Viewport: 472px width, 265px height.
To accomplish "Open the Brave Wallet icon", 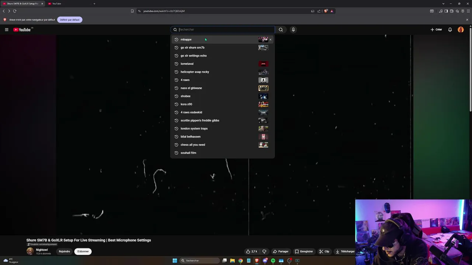I will [x=452, y=11].
